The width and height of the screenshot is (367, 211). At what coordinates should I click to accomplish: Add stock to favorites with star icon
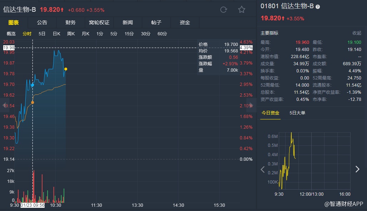click(x=242, y=10)
